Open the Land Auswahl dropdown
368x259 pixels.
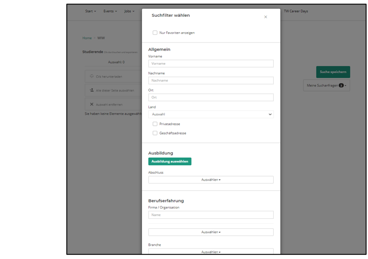[x=211, y=114]
